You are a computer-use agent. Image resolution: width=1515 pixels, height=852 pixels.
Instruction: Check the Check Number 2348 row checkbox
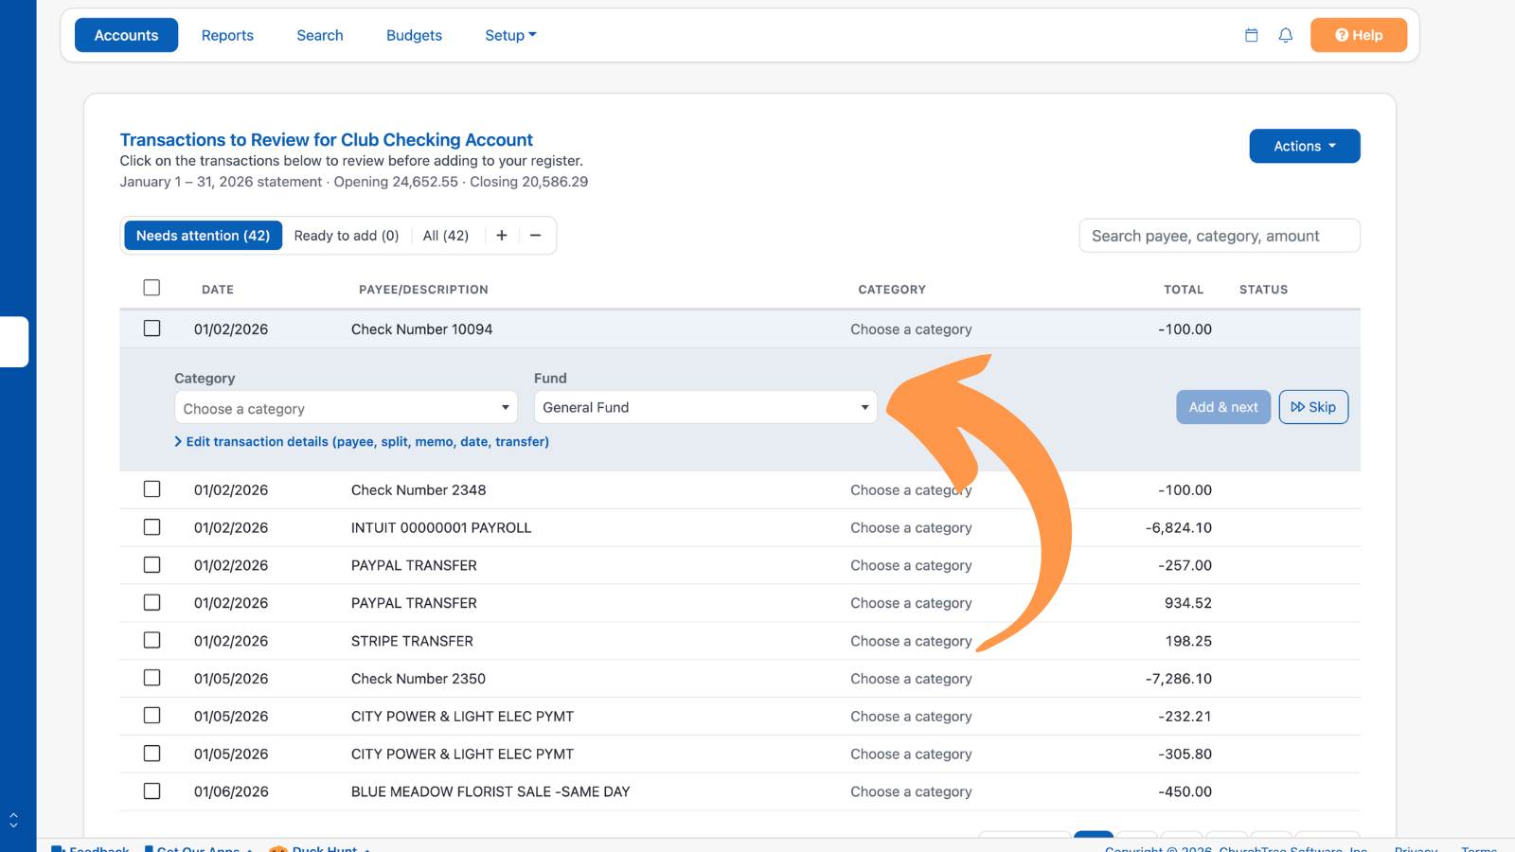click(x=151, y=489)
